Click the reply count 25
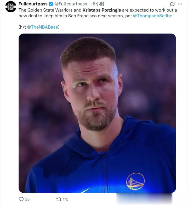 27,199
